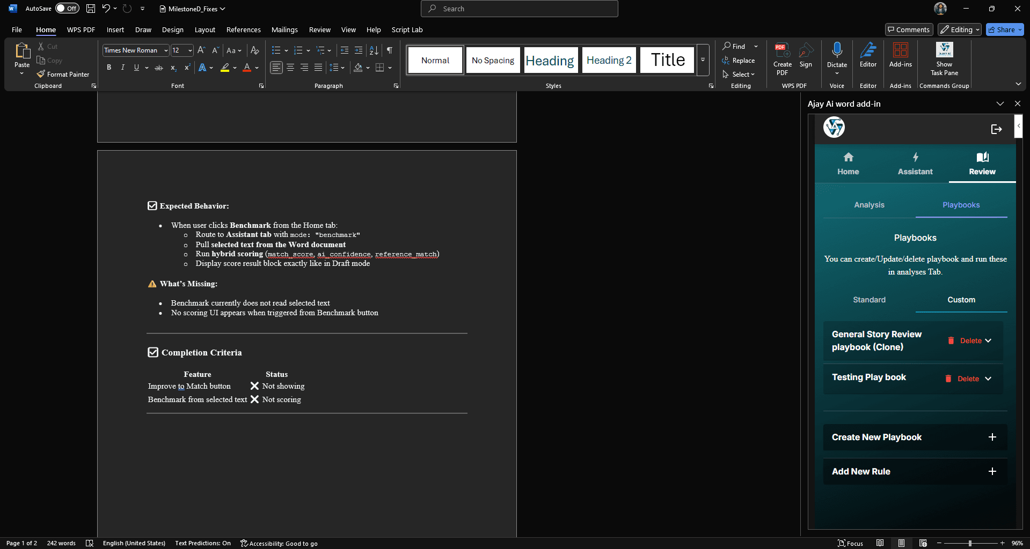
Task: Open the Script Lab tab
Action: click(x=407, y=29)
